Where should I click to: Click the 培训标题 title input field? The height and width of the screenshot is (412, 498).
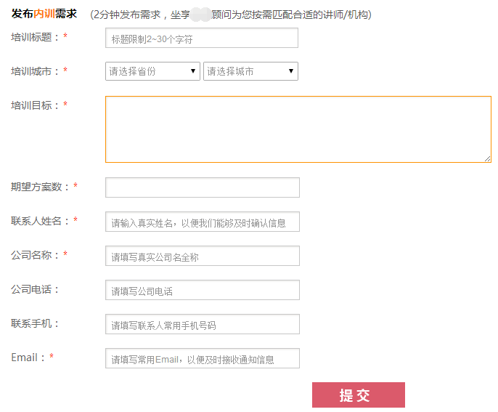(x=201, y=39)
